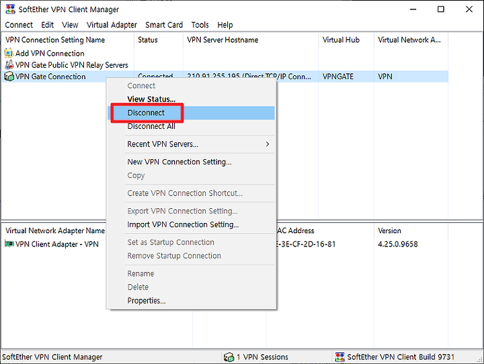Click the VPN cell under Virtual Network A... column
Screen dimensions: 484x364
click(x=385, y=77)
